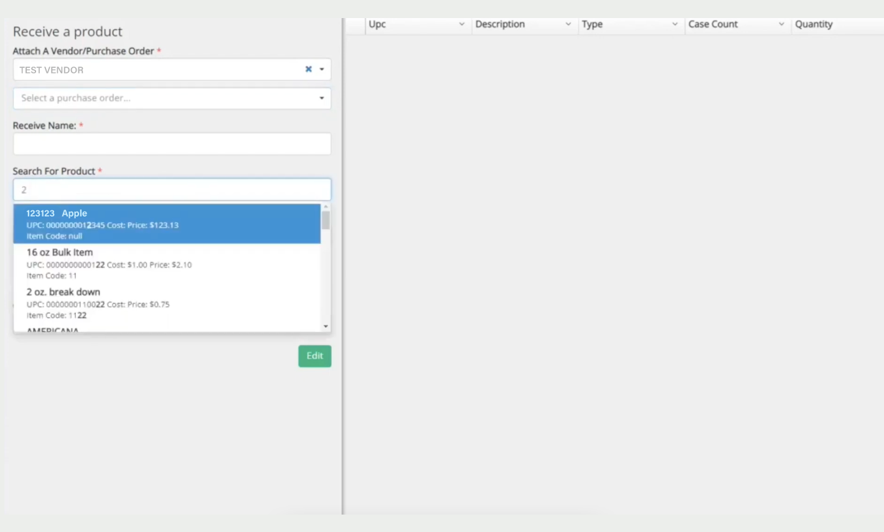Open the Case Count column menu chevron

click(781, 24)
